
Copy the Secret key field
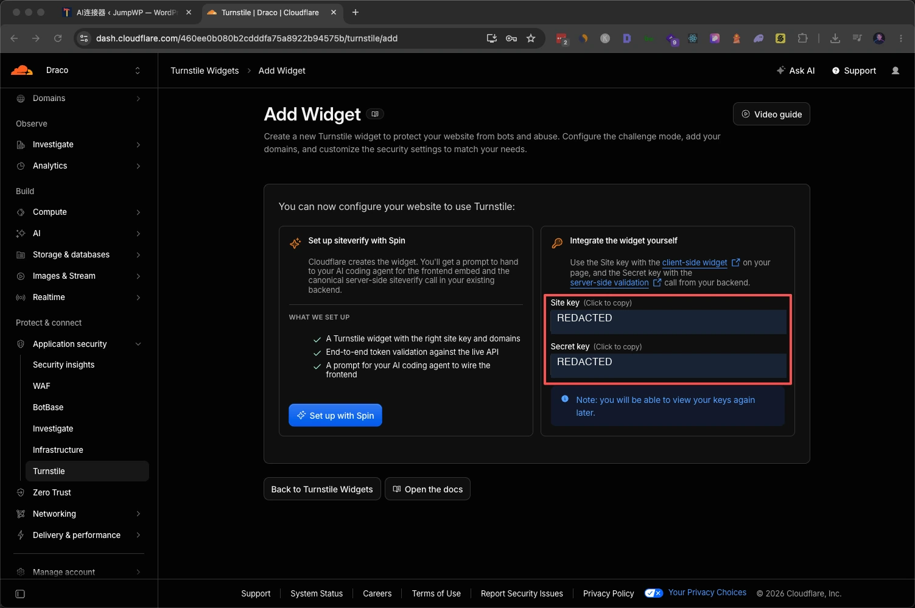tap(668, 365)
